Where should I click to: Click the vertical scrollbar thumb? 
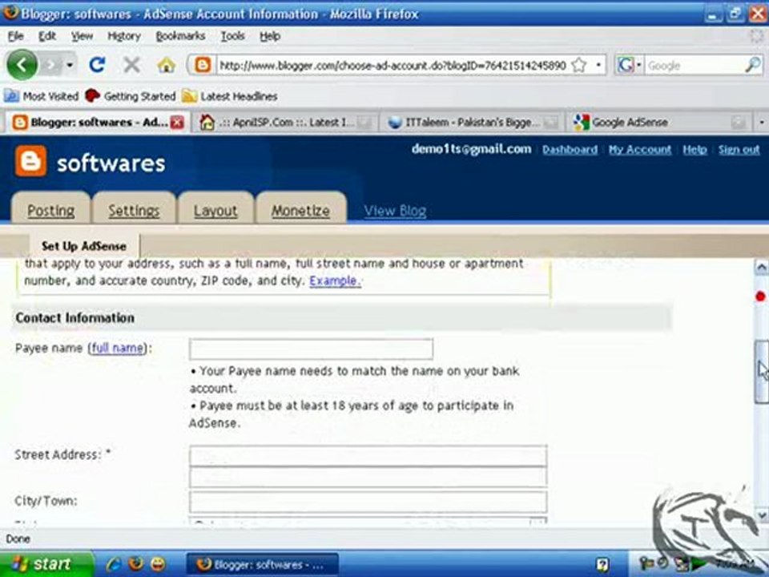[x=761, y=371]
